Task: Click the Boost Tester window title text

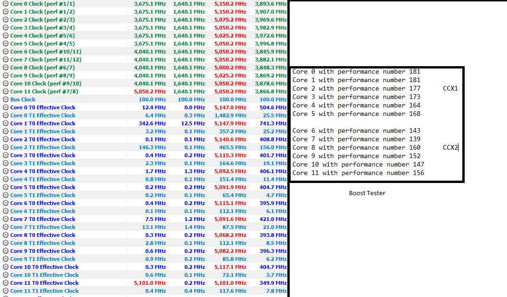Action: [x=367, y=193]
